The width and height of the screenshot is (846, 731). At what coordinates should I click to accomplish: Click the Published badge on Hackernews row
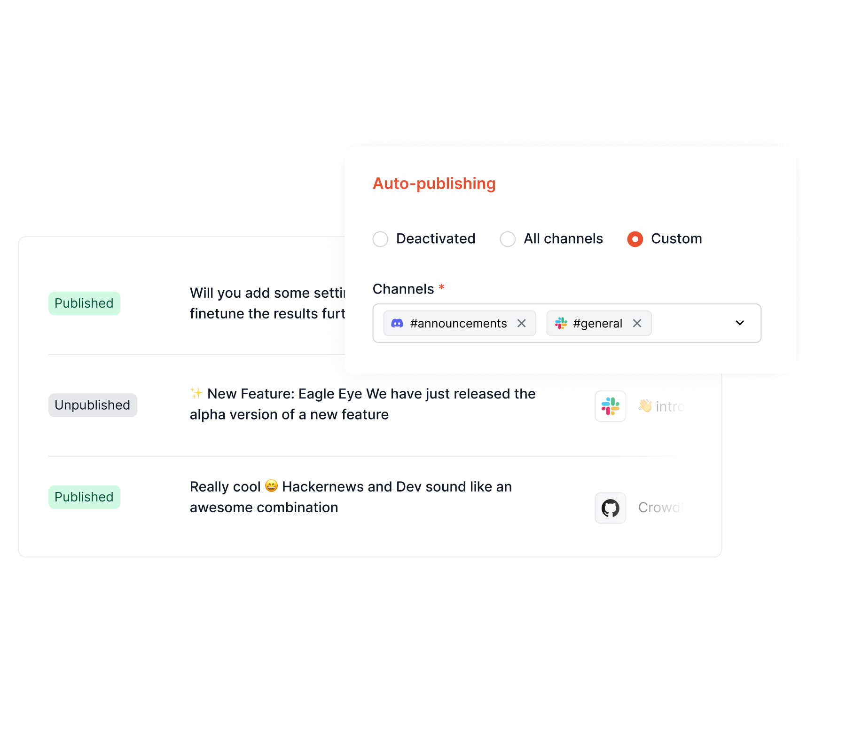[x=84, y=497]
